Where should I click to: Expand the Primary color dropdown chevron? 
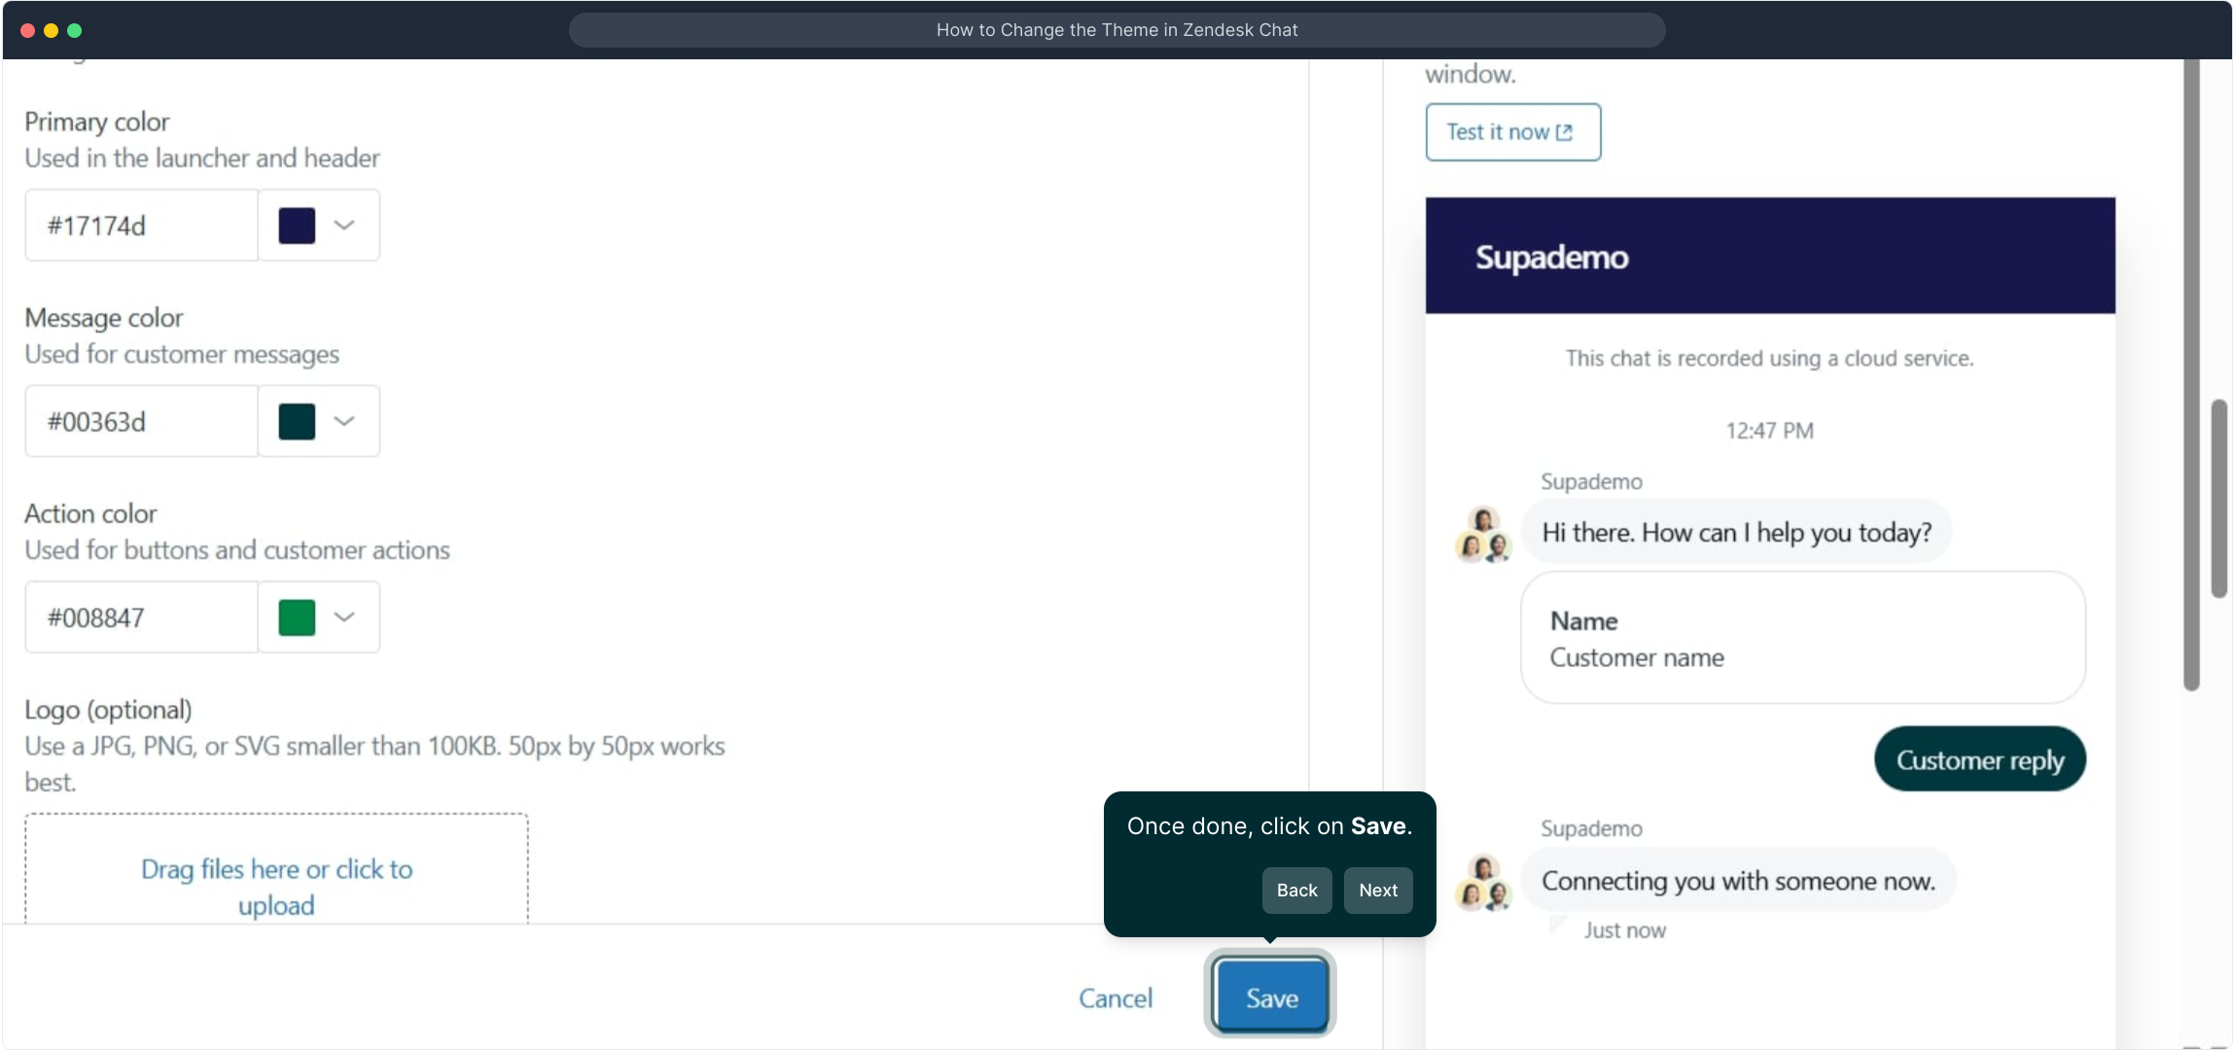(x=344, y=226)
